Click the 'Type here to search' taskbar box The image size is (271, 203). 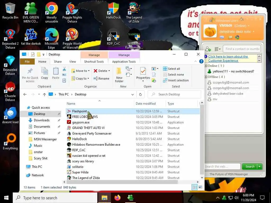pos(55,198)
